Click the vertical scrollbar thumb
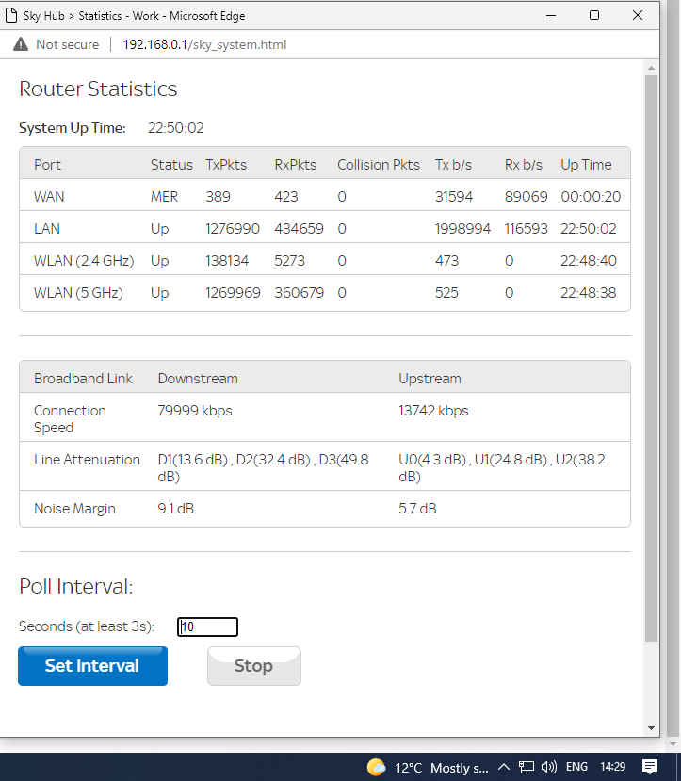681x781 pixels. [x=651, y=358]
